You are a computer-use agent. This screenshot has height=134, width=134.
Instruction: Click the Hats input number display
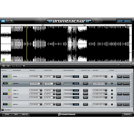[5, 104]
